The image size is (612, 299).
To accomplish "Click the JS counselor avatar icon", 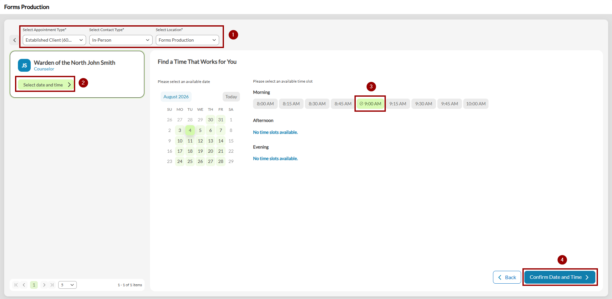I will [24, 65].
